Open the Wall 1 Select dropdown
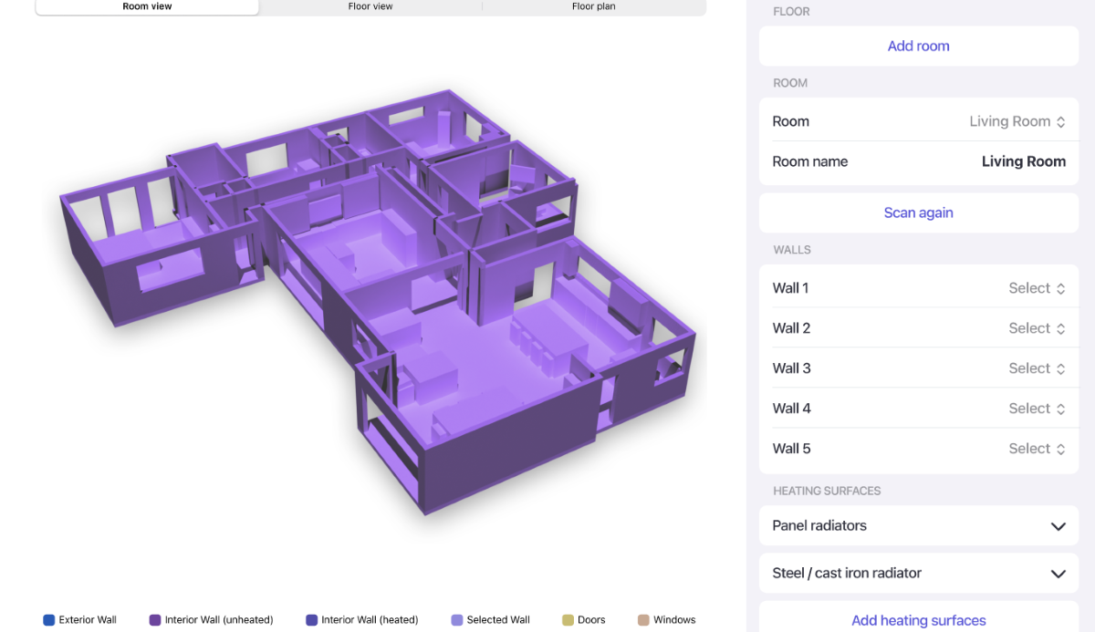The width and height of the screenshot is (1095, 632). pos(1036,288)
